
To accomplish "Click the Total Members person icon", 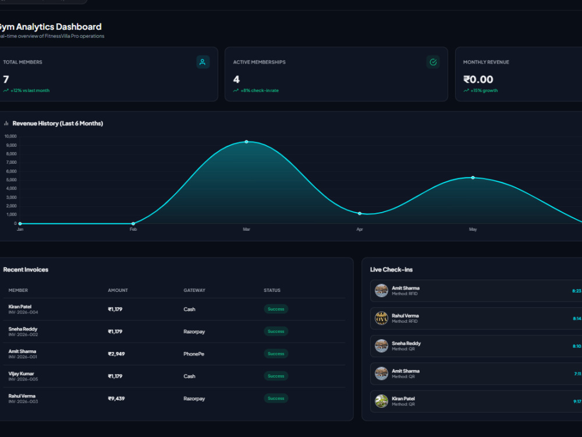I will [203, 62].
